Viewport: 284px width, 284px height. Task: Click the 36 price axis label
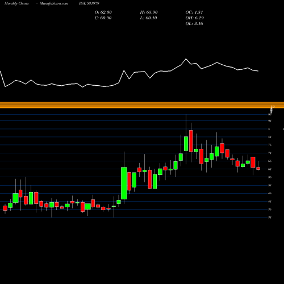point(270,210)
